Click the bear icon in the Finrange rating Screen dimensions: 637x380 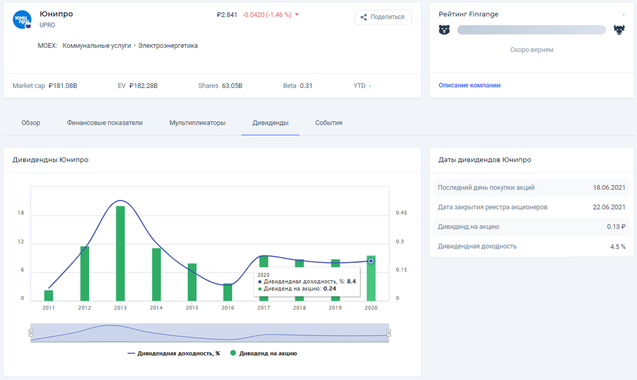[x=444, y=30]
